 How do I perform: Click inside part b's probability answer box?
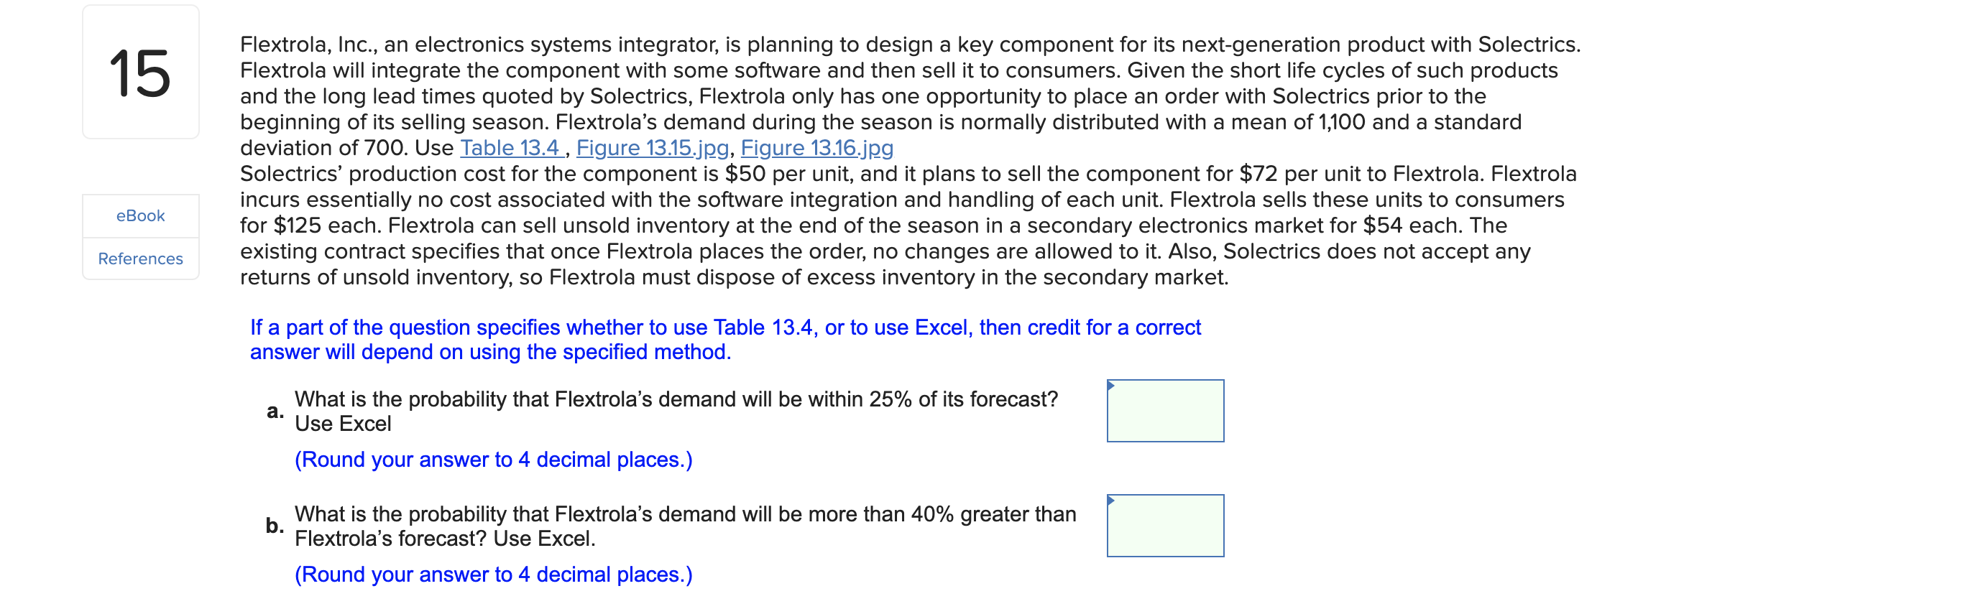[1165, 525]
